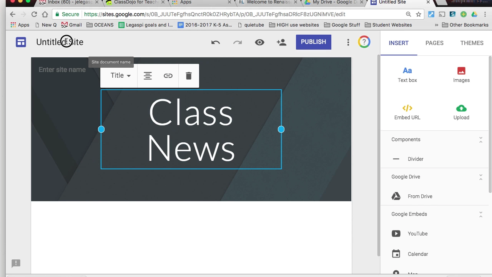Send feedback using the bottom-left icon
The image size is (492, 277).
[16, 264]
